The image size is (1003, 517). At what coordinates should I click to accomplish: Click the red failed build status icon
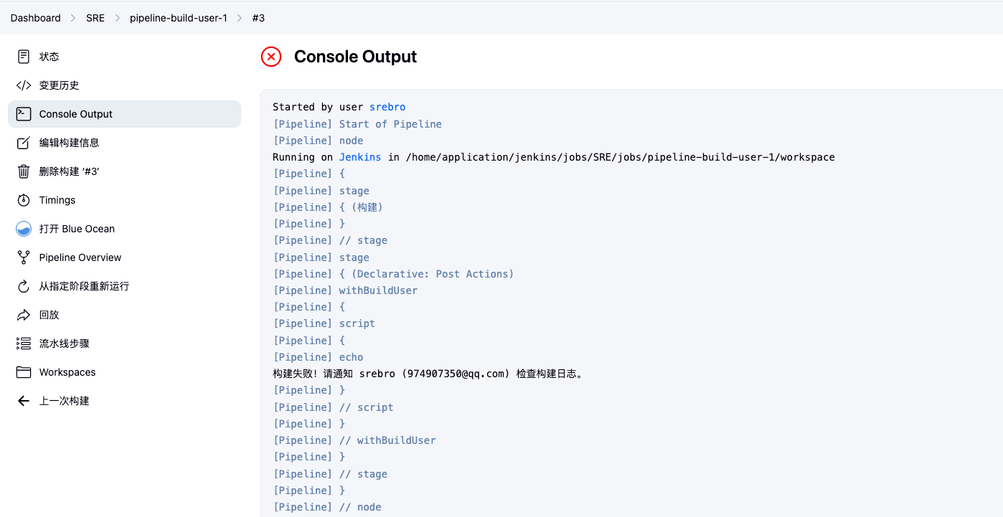tap(271, 57)
